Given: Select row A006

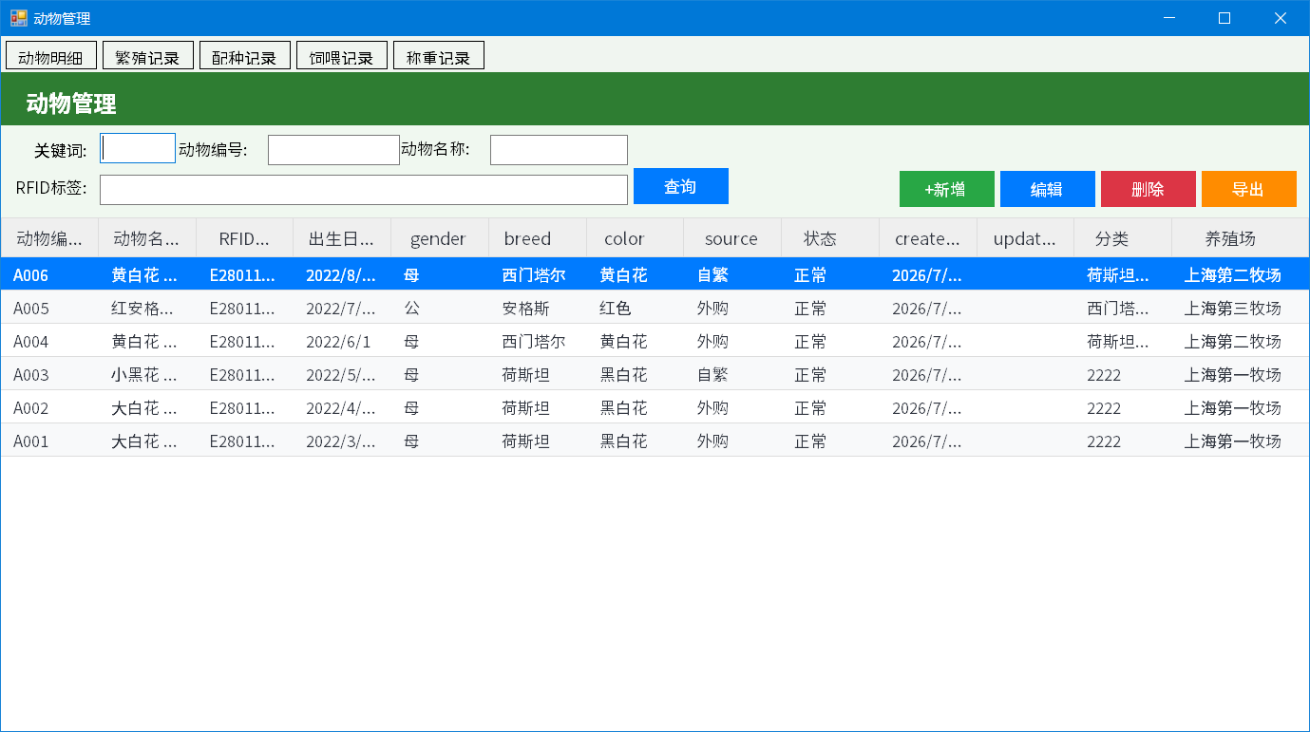Looking at the screenshot, I should click(655, 274).
